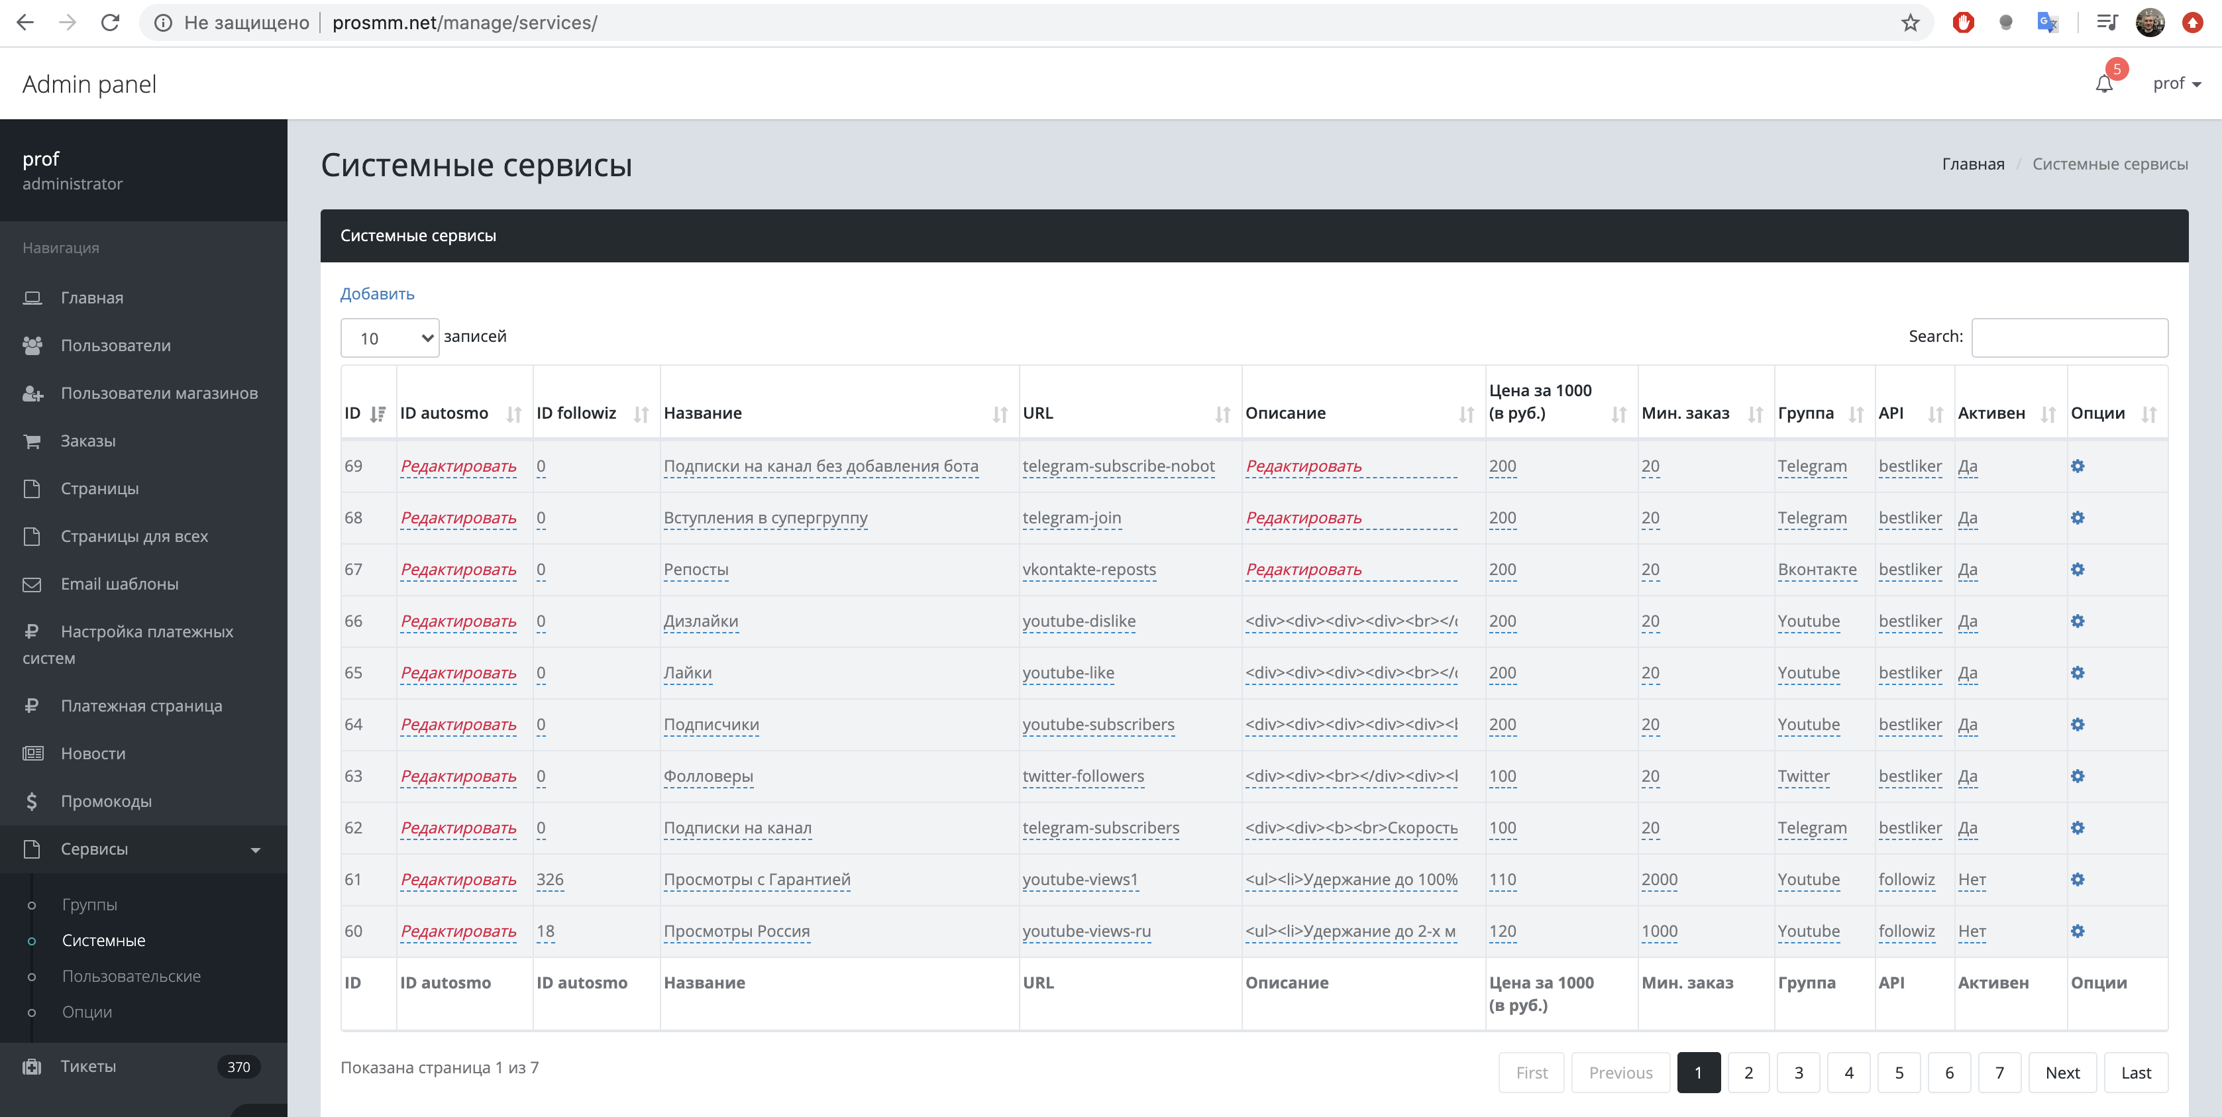Open options gear for service 69
2222x1117 pixels.
(x=2077, y=466)
